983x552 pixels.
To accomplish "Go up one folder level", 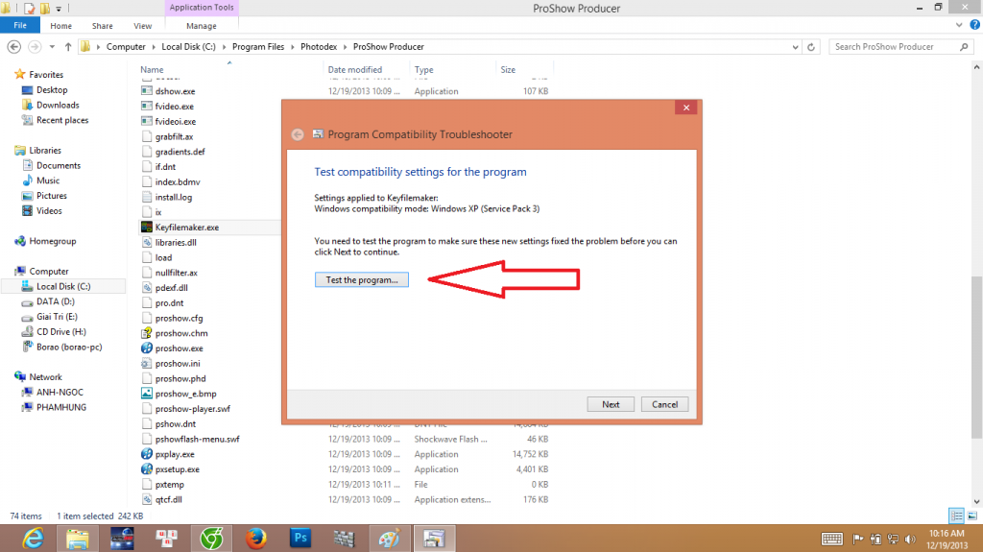I will point(68,47).
